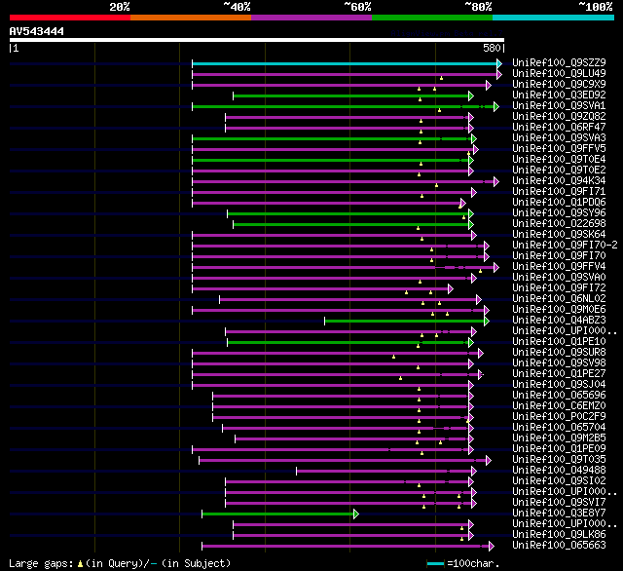Select the UniRef100_Q9SJ04 label
This screenshot has width=623, height=571.
coord(559,385)
